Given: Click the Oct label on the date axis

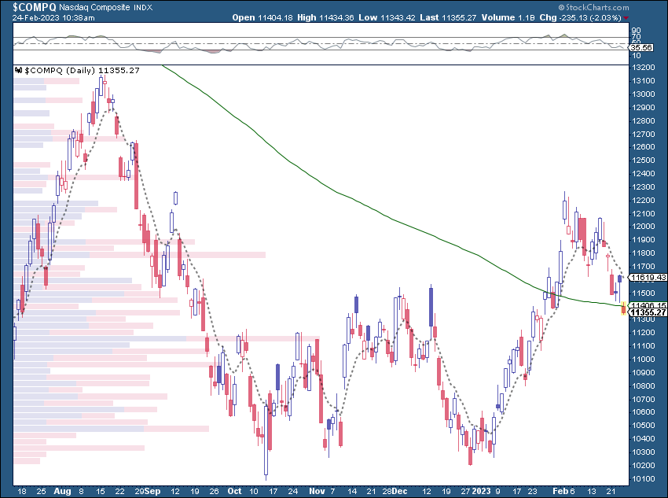Looking at the screenshot, I should click(234, 491).
